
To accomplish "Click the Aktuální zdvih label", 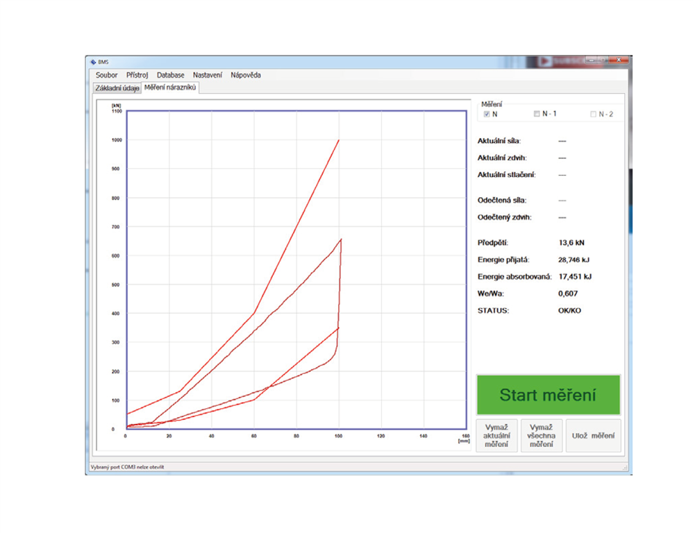I will click(502, 158).
